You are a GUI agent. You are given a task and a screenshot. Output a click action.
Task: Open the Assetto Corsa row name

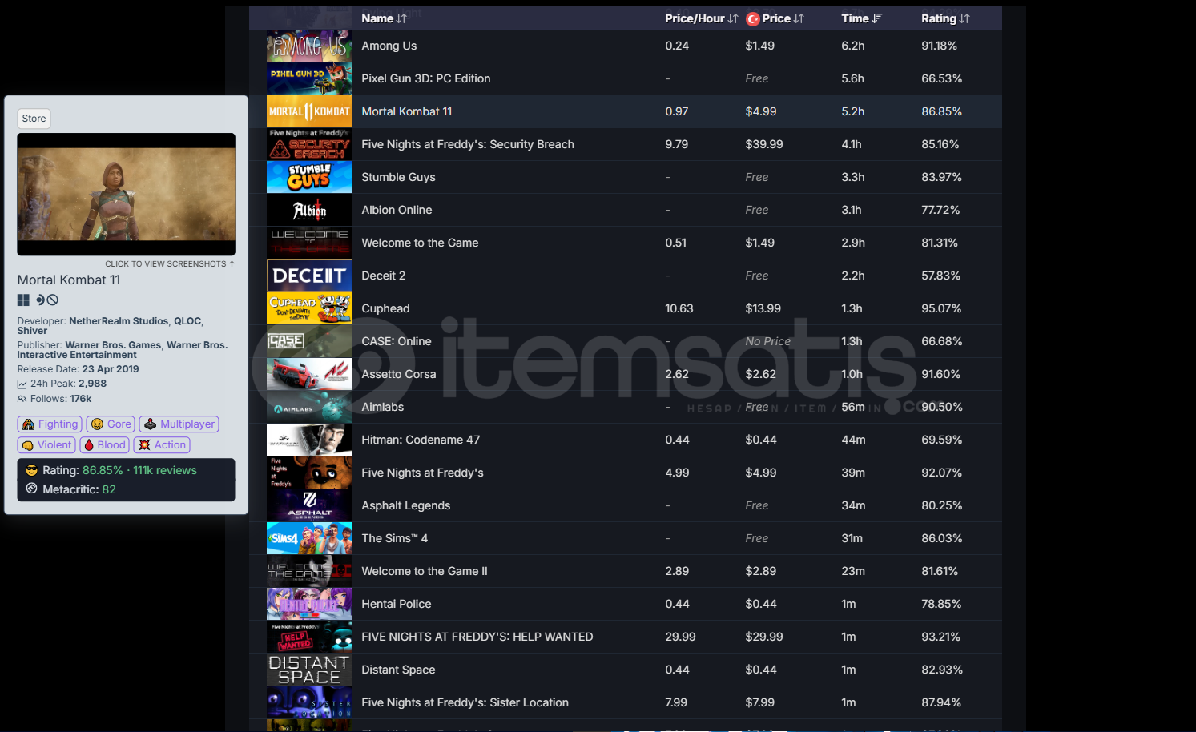point(399,374)
